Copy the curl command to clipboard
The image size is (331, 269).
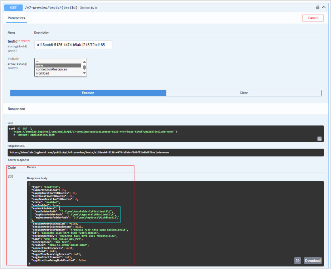319,139
